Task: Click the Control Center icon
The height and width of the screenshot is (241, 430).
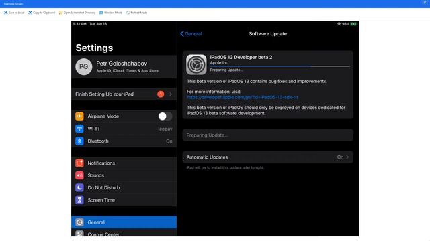Action: pyautogui.click(x=79, y=234)
